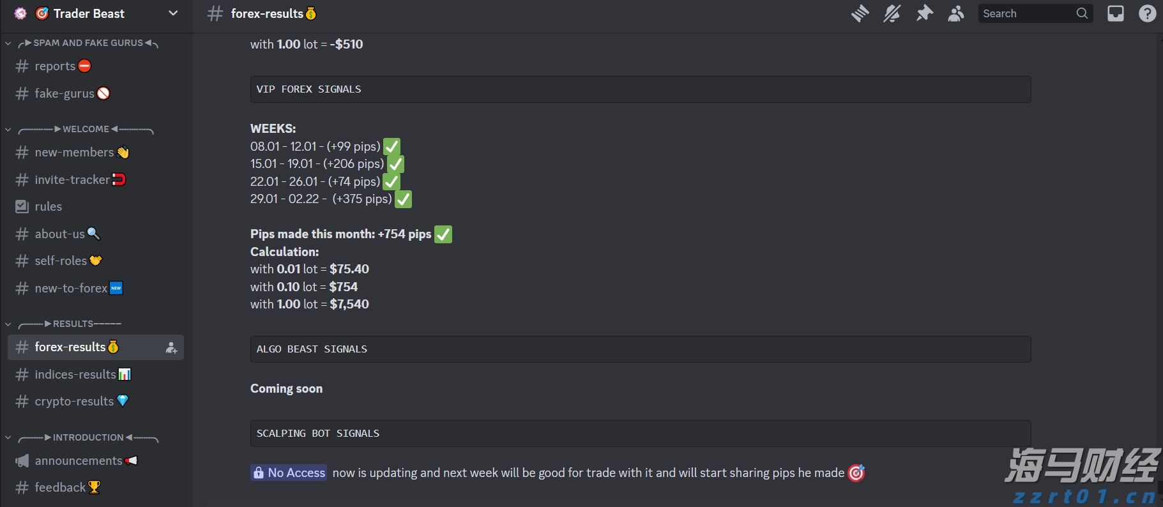
Task: Open Trader Beast server dropdown menu
Action: coord(172,13)
